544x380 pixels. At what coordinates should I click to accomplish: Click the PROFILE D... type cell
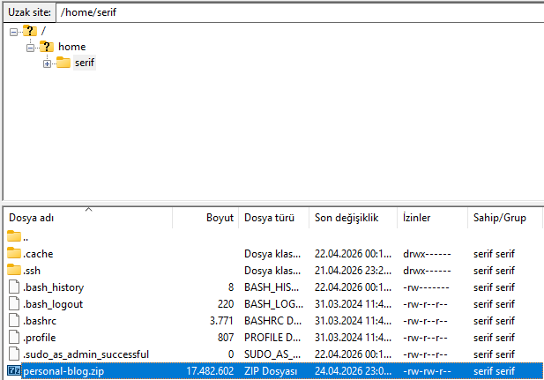pyautogui.click(x=272, y=338)
